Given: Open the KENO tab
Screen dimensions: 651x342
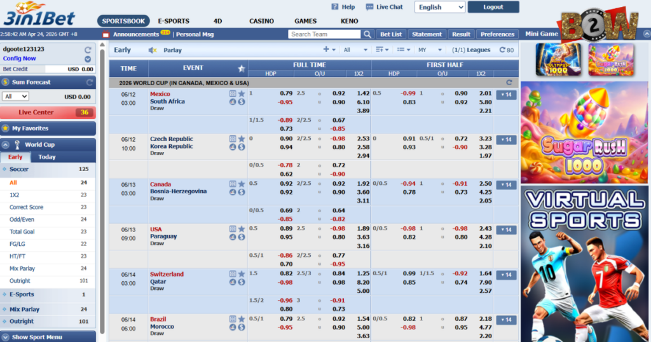Looking at the screenshot, I should click(349, 21).
